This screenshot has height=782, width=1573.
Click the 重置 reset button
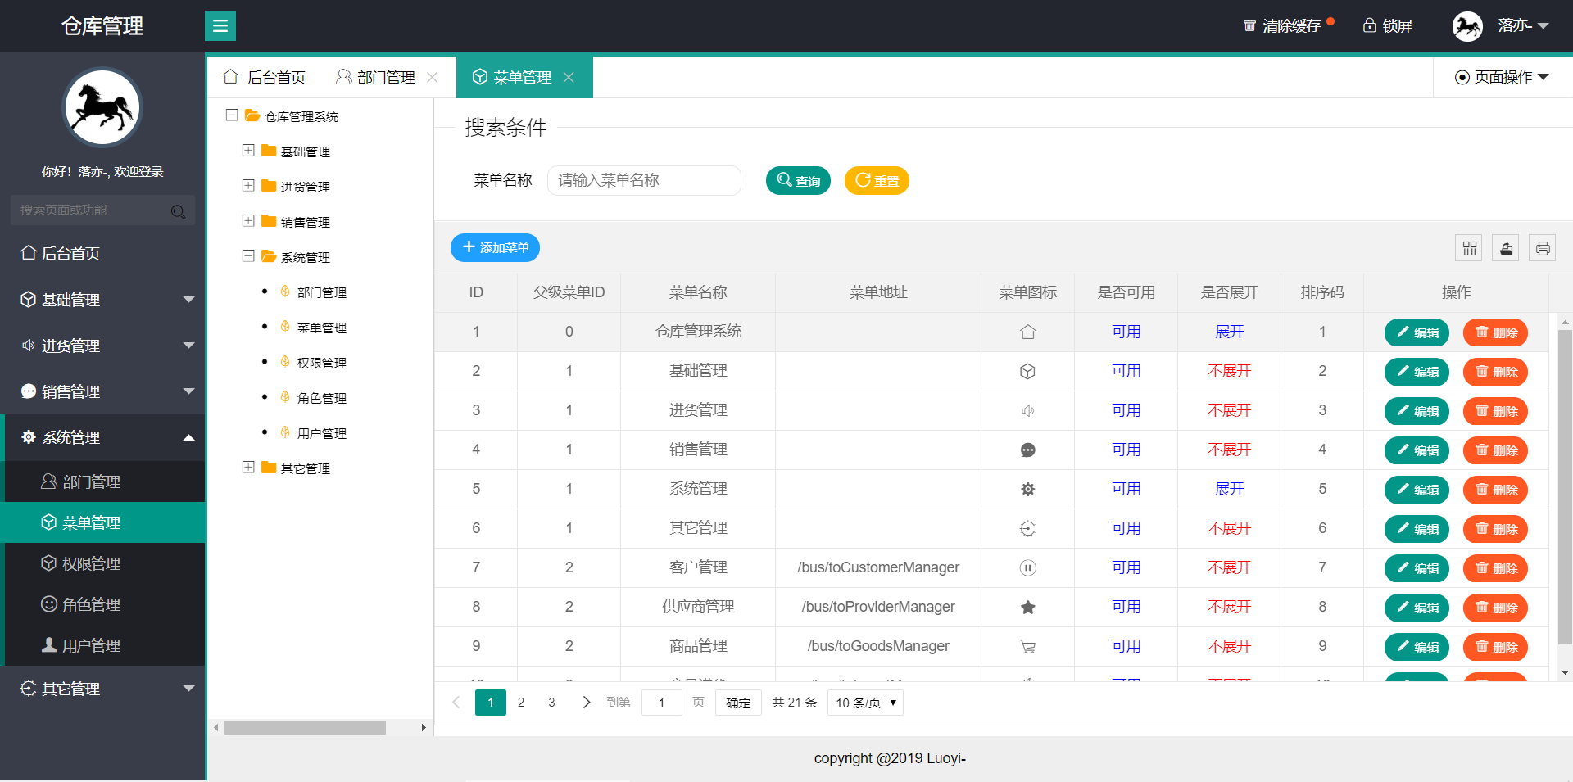(x=876, y=180)
